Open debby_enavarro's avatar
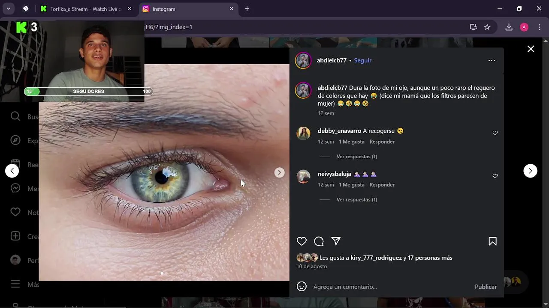The width and height of the screenshot is (549, 308). point(303,133)
